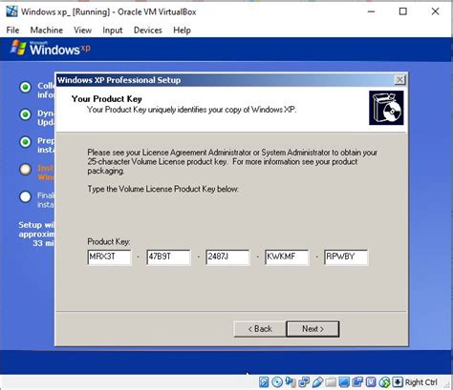
Task: Click the audio status icon
Action: 291,381
